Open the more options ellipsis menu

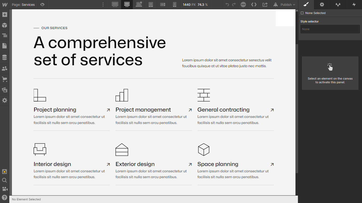coord(243,4)
